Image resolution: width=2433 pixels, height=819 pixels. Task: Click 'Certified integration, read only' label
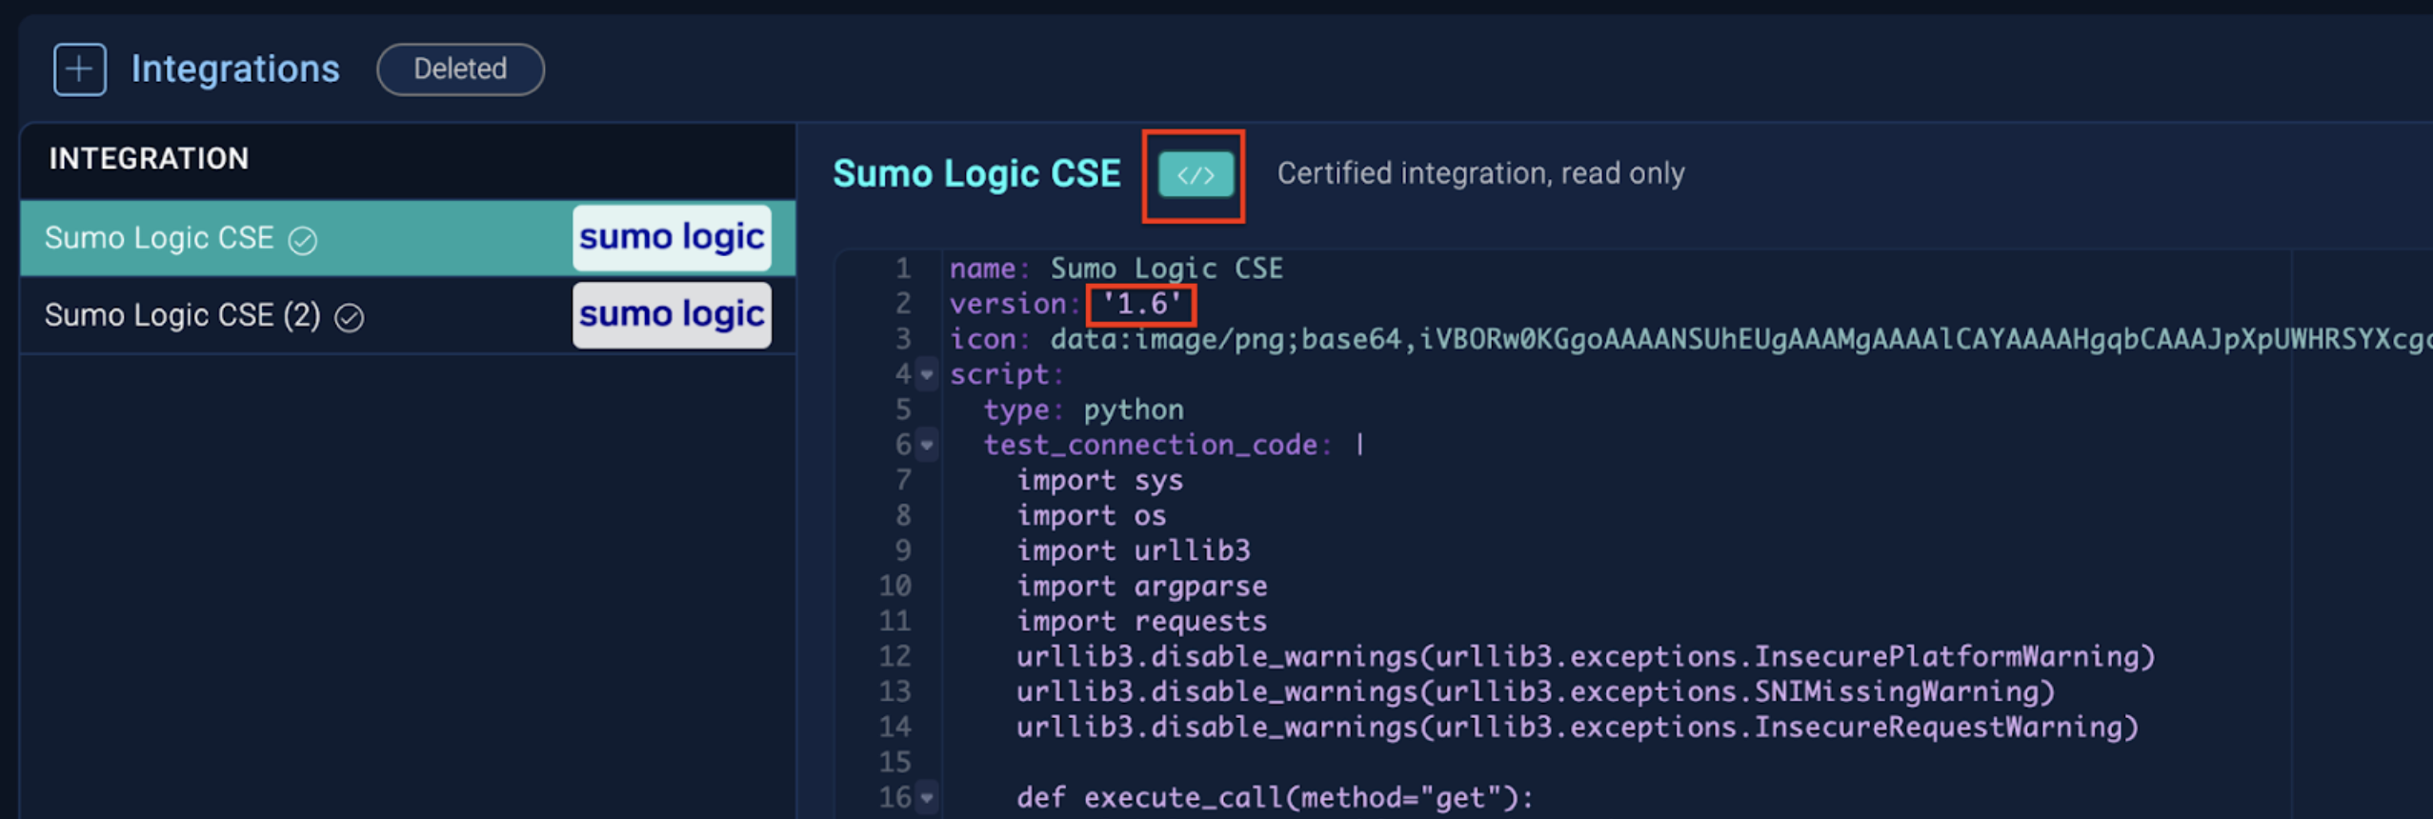click(1480, 174)
